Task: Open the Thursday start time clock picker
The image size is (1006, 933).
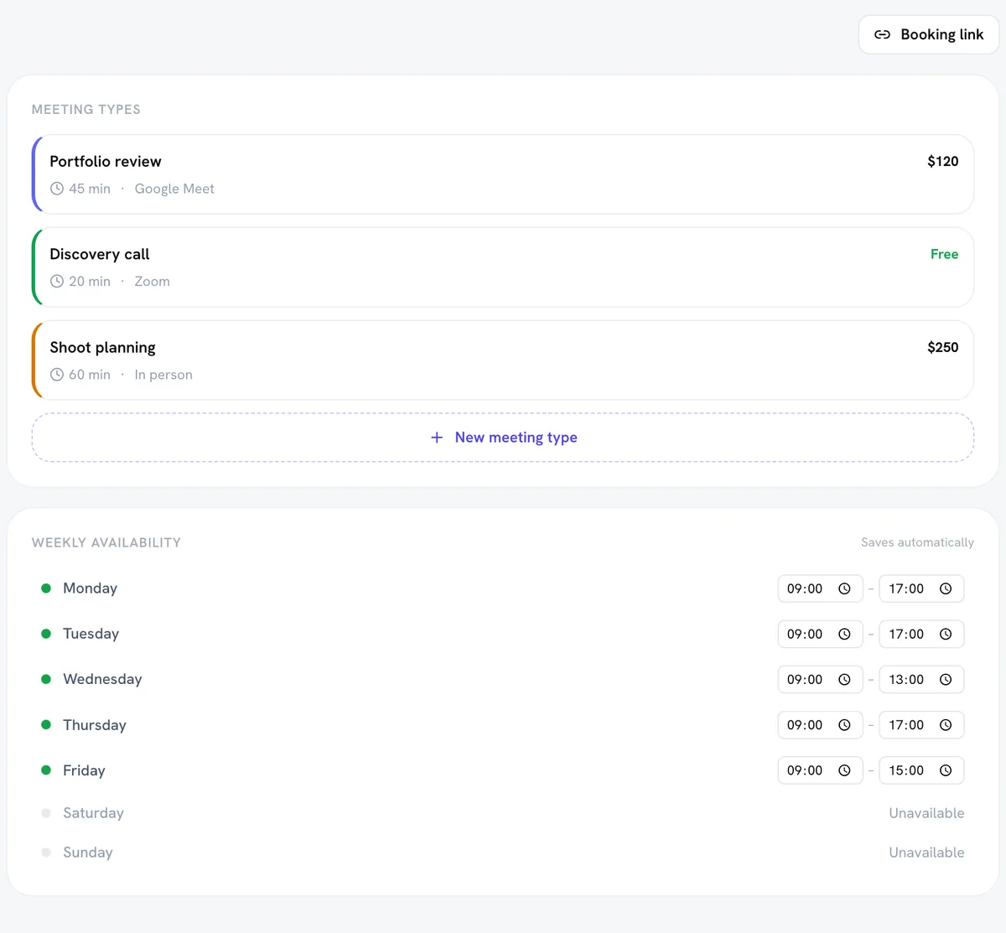Action: [844, 725]
